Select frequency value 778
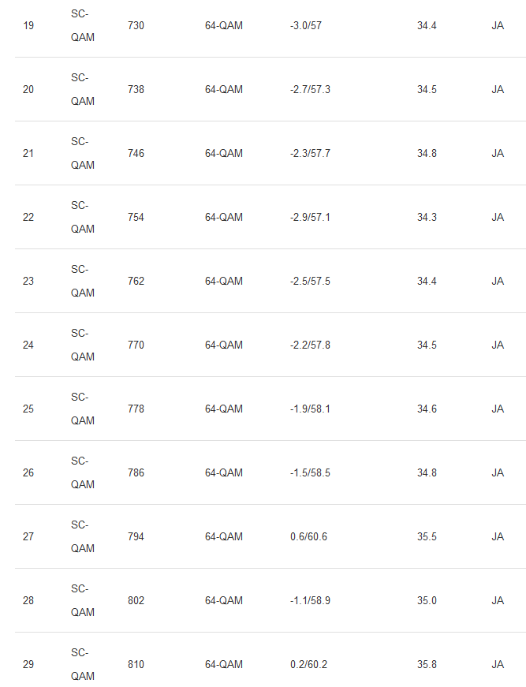526x687 pixels. [x=136, y=409]
